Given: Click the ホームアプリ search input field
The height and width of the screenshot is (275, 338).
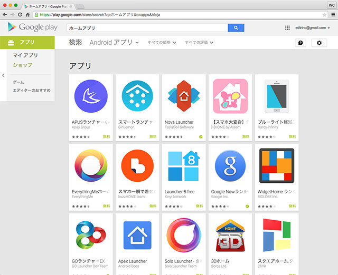Looking at the screenshot, I should tap(147, 28).
